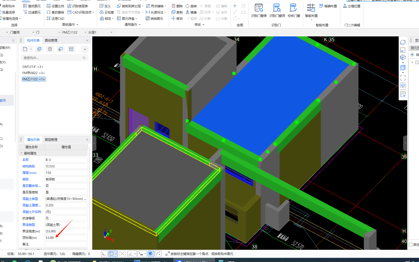Click the 顶标高 value field 53.89
The width and height of the screenshot is (419, 262).
[x=66, y=238]
